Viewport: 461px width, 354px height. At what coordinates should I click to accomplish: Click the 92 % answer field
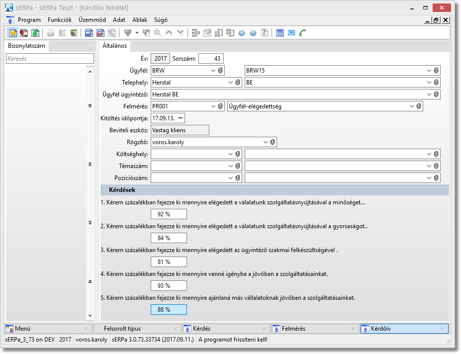[169, 214]
